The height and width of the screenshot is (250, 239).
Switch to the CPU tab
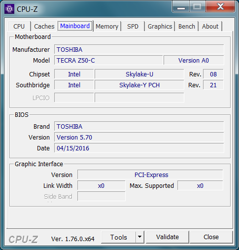tap(19, 26)
